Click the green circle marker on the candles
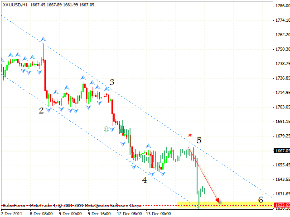 tap(121, 131)
